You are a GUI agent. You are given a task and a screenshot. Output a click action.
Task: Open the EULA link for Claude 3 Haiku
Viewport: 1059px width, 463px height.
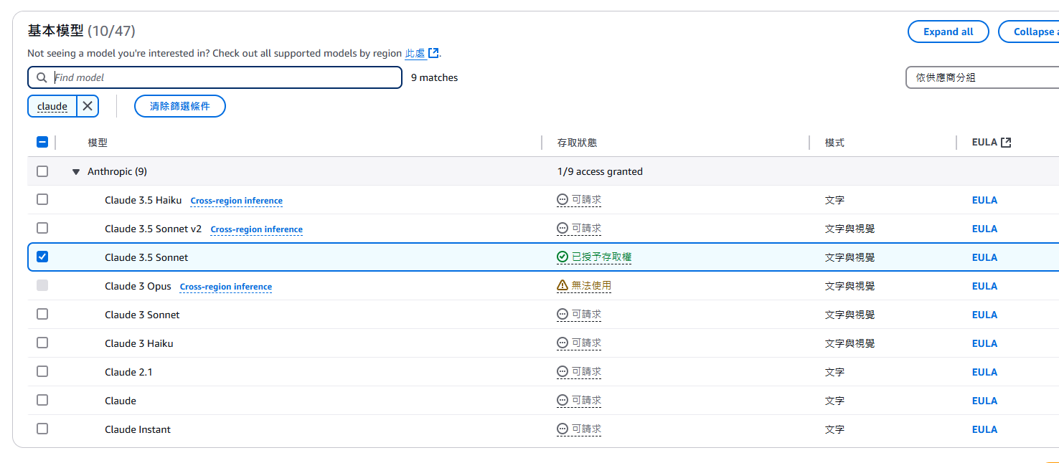984,343
